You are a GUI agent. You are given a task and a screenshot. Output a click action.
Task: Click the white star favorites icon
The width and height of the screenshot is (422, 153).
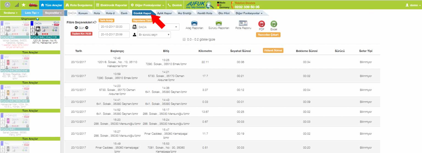coord(24,5)
